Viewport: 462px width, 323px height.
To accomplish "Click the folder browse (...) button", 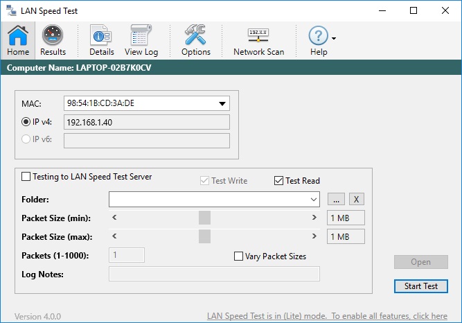I will [x=336, y=199].
